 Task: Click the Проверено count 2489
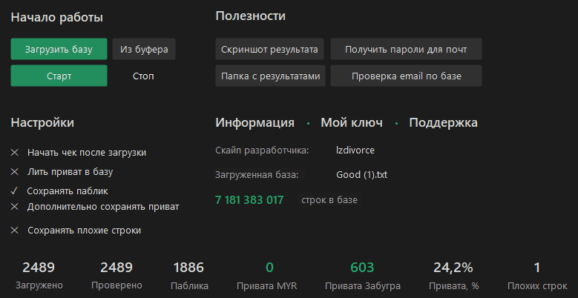pos(116,268)
